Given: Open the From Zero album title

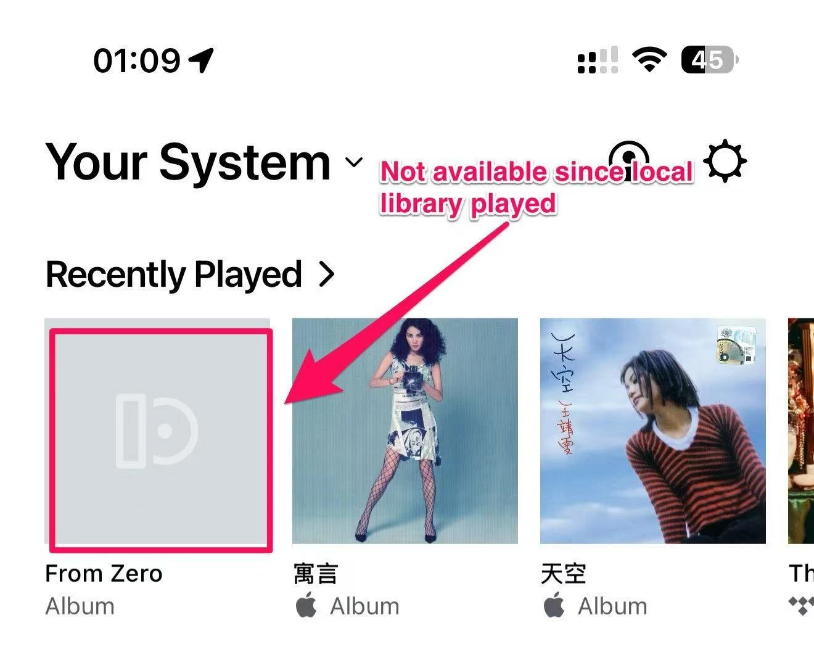Looking at the screenshot, I should pyautogui.click(x=104, y=574).
